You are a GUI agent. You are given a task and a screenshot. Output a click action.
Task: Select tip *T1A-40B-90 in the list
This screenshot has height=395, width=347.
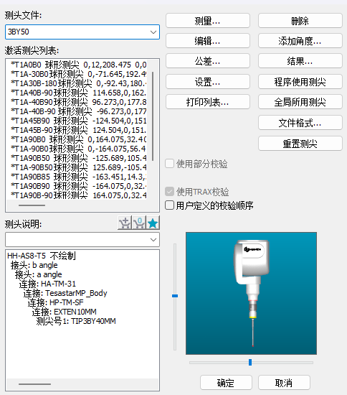coord(78,111)
